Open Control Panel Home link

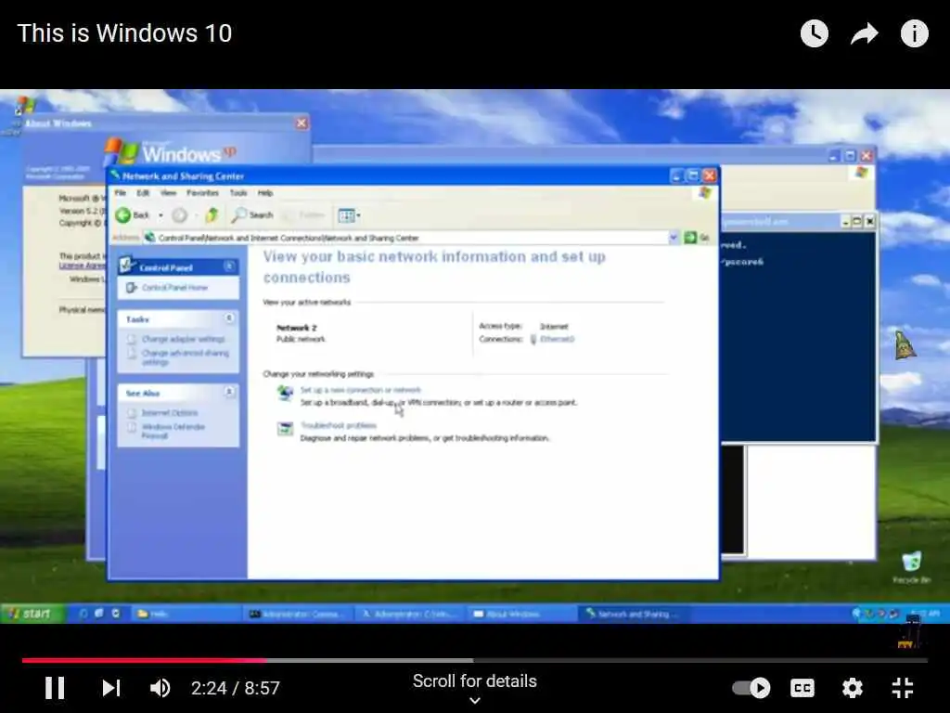(174, 288)
